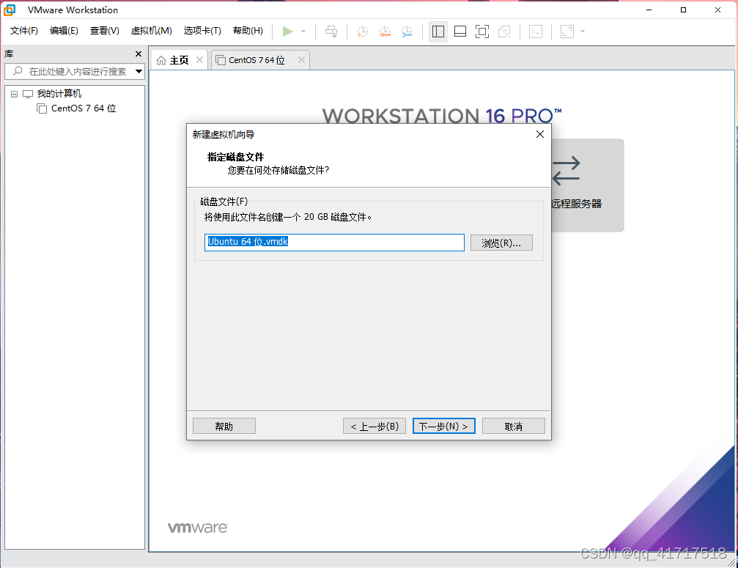Click the unity mode icon
The width and height of the screenshot is (738, 568).
pyautogui.click(x=504, y=32)
